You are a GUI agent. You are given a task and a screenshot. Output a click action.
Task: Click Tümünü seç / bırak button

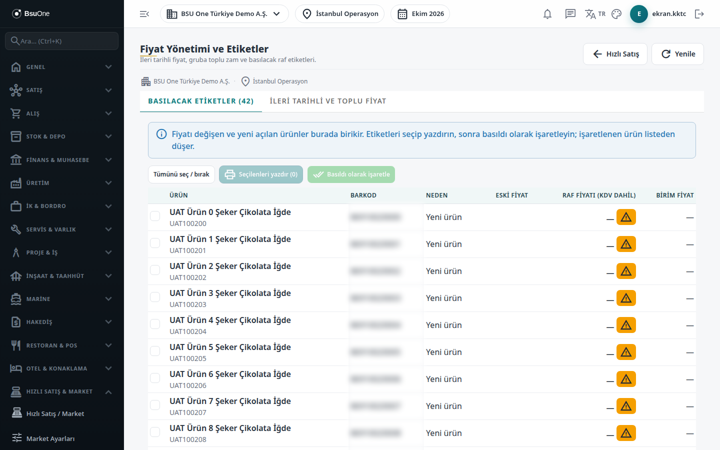(181, 174)
